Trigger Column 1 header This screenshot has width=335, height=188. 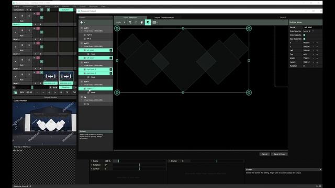(66, 10)
